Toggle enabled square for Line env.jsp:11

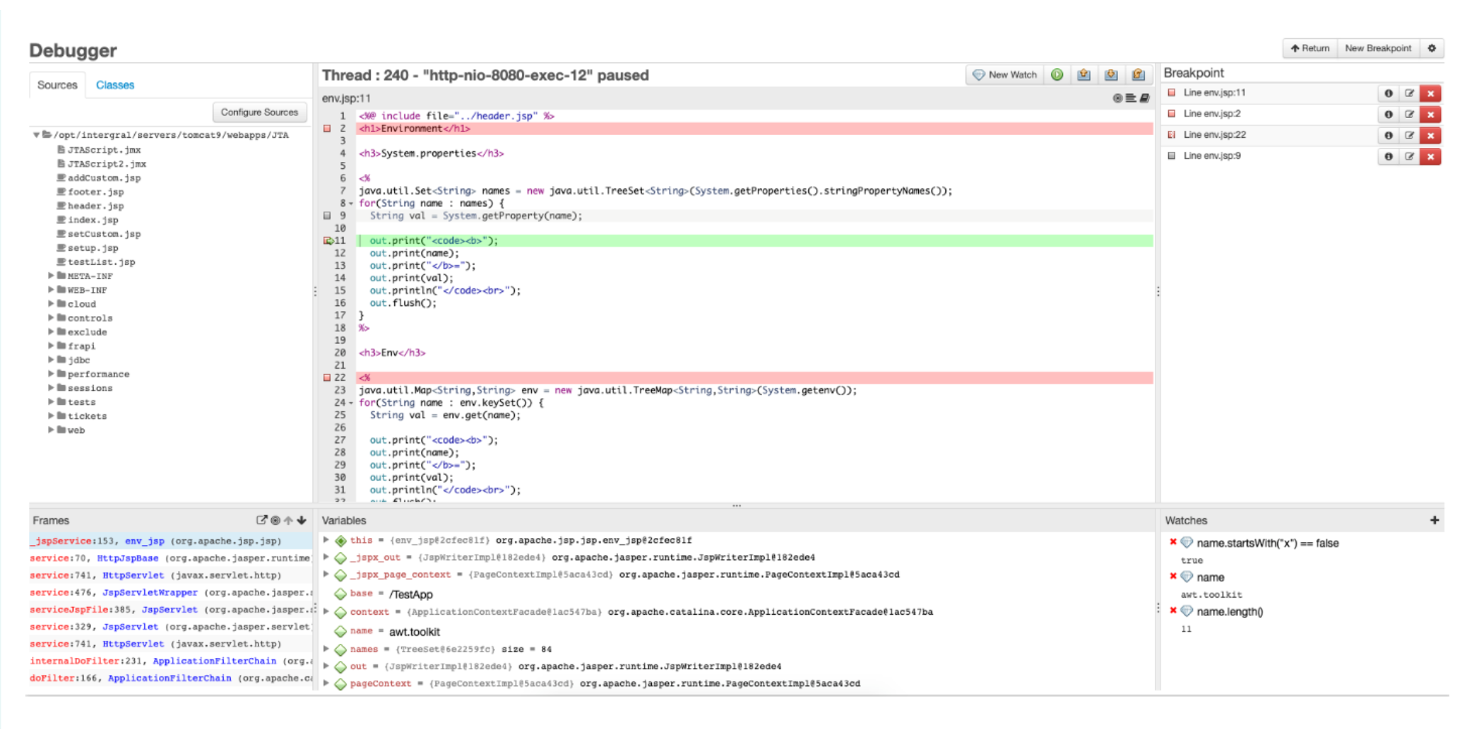(1172, 92)
